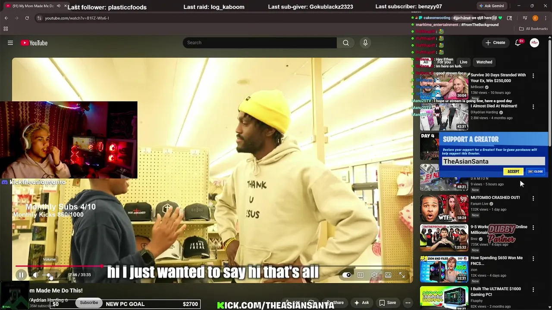Open the player settings gear
The height and width of the screenshot is (310, 552).
click(374, 275)
